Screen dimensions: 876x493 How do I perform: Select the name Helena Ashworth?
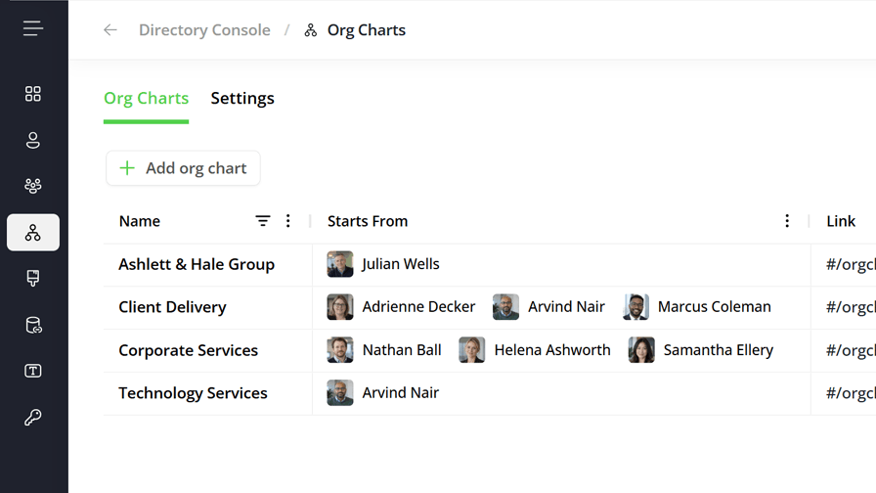[552, 350]
